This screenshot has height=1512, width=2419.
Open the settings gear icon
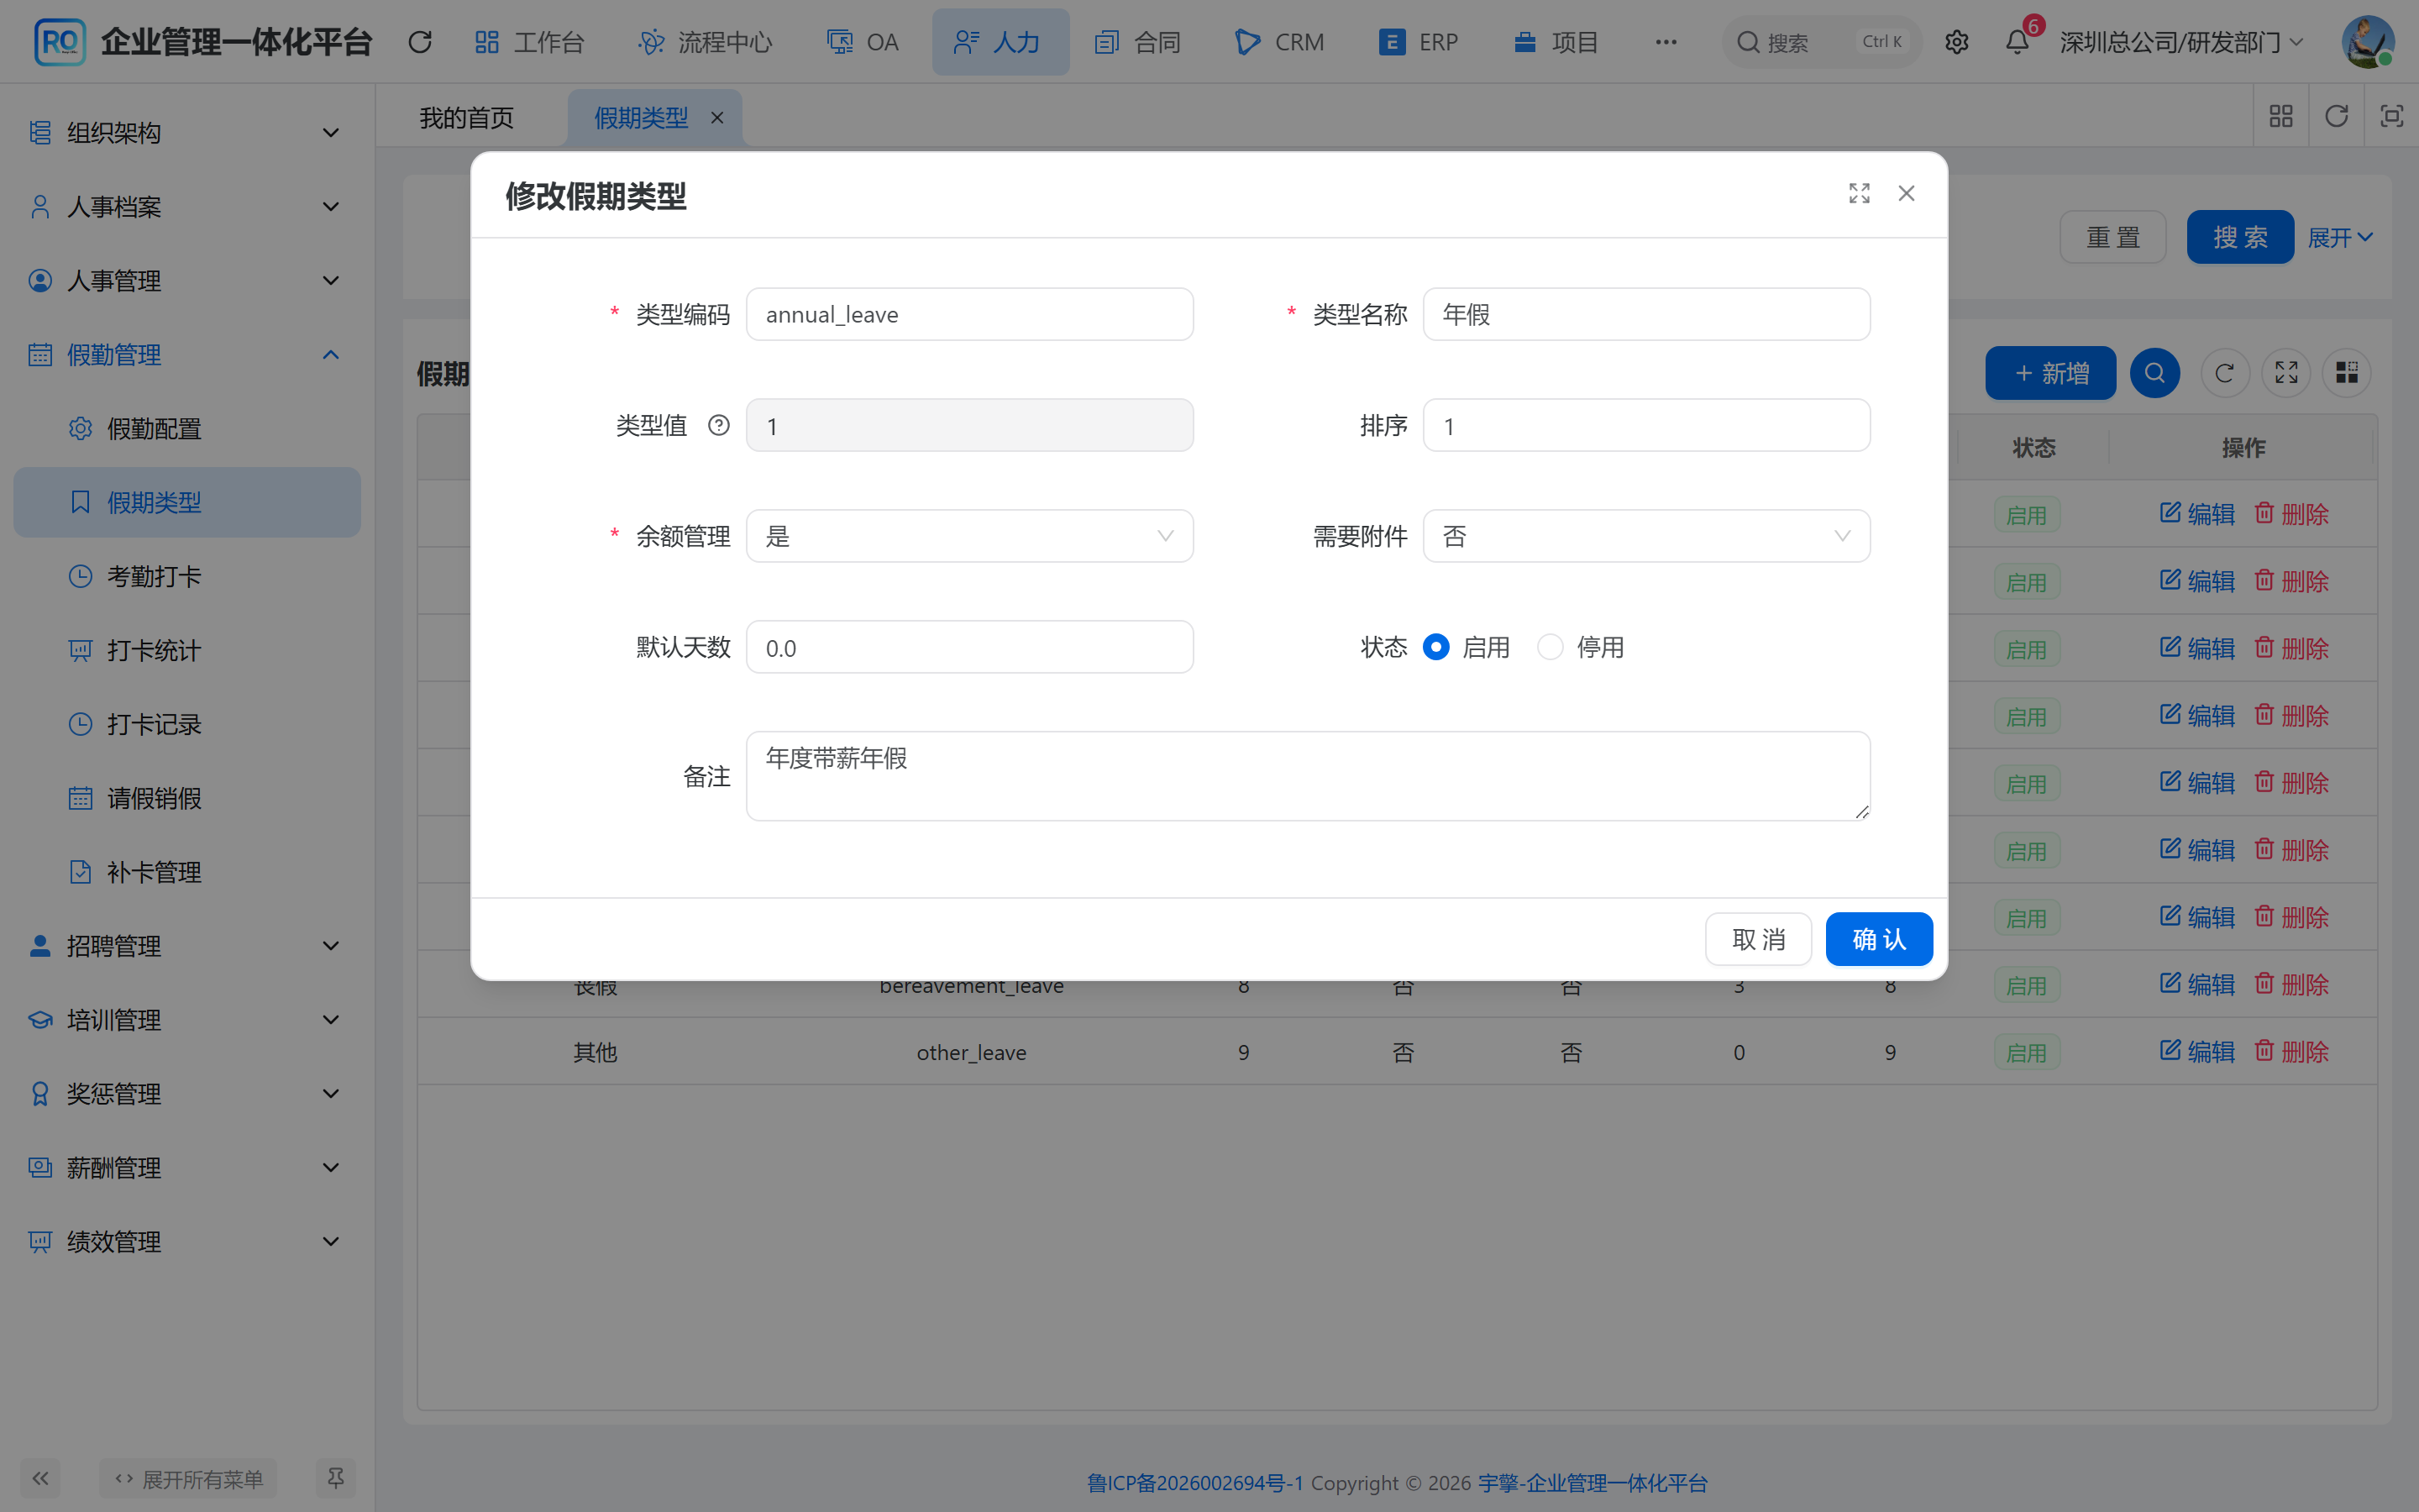[x=1956, y=42]
